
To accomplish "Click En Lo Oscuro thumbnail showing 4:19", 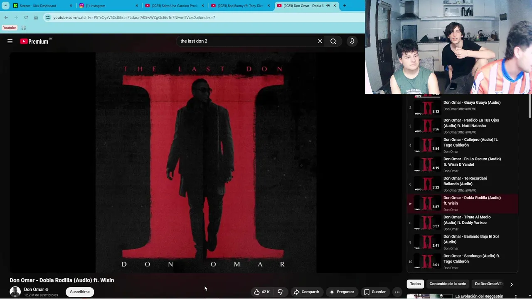I will click(427, 165).
